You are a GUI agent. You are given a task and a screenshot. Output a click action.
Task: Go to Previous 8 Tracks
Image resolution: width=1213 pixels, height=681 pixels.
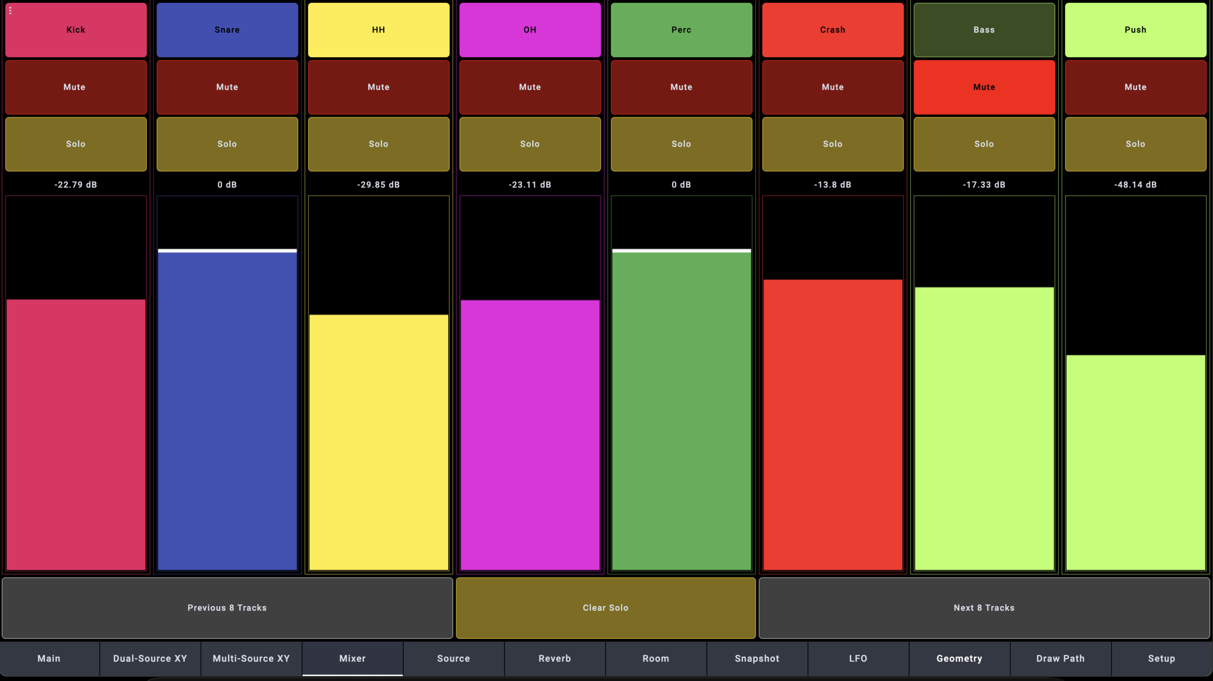(227, 608)
